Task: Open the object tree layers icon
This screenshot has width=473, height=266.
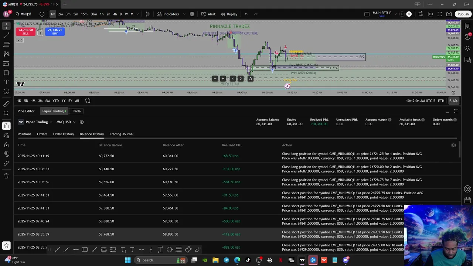Action: click(x=467, y=48)
